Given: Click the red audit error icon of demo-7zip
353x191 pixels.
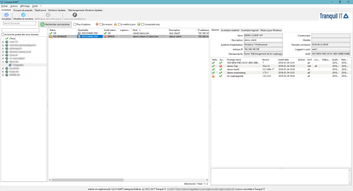Looking at the screenshot, I should pyautogui.click(x=221, y=66).
